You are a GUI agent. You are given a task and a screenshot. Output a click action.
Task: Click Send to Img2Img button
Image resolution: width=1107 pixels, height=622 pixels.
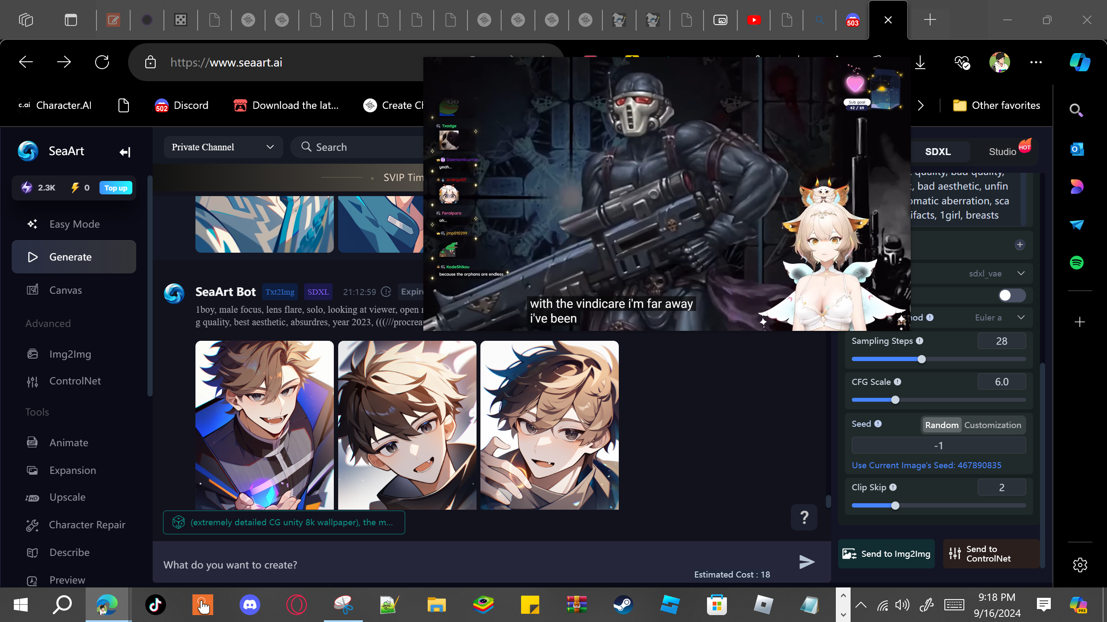click(x=886, y=554)
